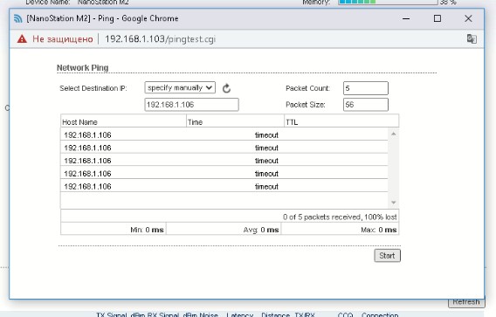Click the Packet Size input field

(x=366, y=105)
